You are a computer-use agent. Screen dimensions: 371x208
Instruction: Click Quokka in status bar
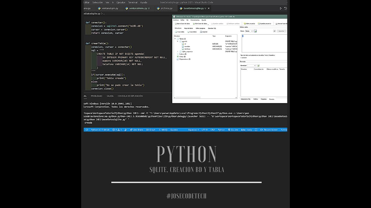pyautogui.click(x=174, y=130)
